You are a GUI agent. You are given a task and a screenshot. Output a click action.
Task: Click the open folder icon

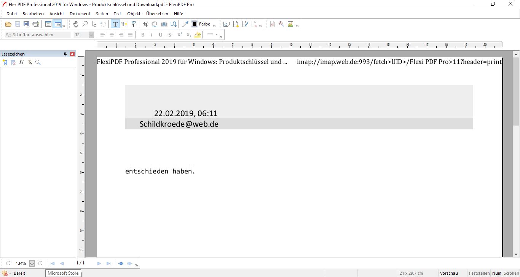coord(8,24)
